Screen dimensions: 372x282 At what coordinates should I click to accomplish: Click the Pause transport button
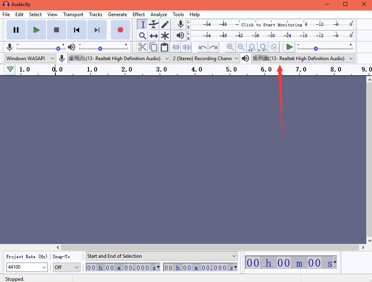(x=16, y=30)
